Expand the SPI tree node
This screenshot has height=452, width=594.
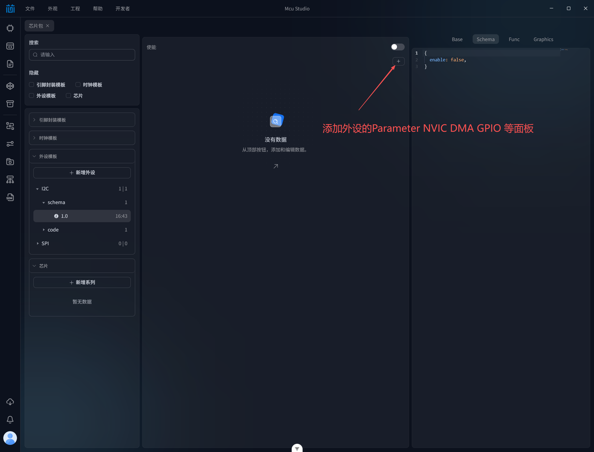[38, 244]
